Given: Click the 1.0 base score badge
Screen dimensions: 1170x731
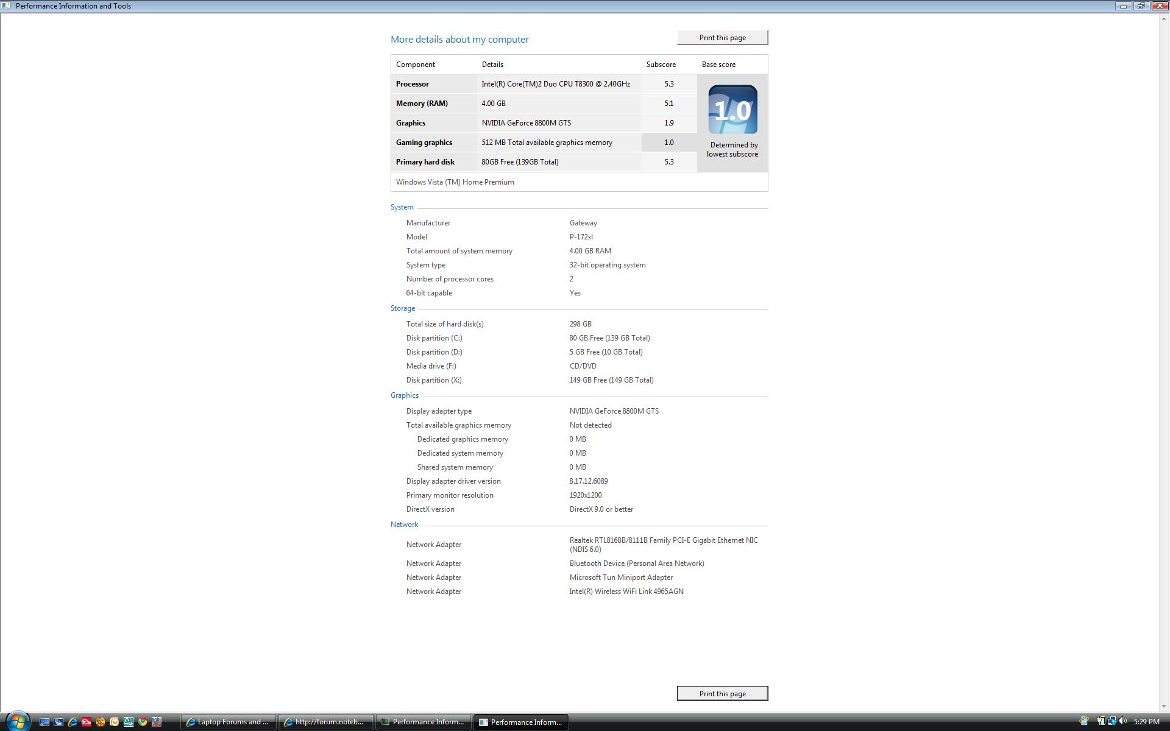Looking at the screenshot, I should click(732, 110).
